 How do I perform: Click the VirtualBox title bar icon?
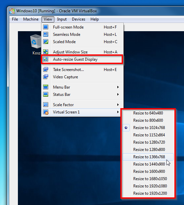click(12, 11)
